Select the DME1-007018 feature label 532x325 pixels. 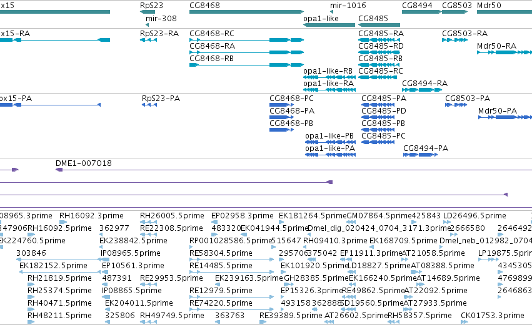pyautogui.click(x=84, y=163)
